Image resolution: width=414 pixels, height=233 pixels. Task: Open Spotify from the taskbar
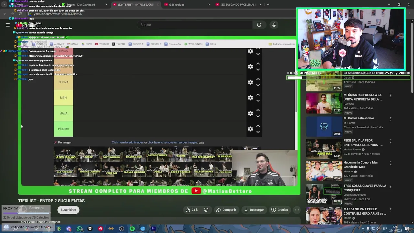(x=132, y=229)
